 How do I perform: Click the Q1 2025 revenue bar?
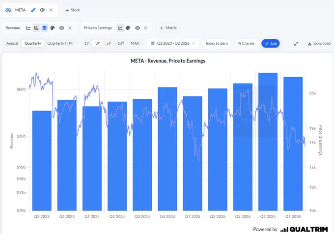click(x=193, y=153)
